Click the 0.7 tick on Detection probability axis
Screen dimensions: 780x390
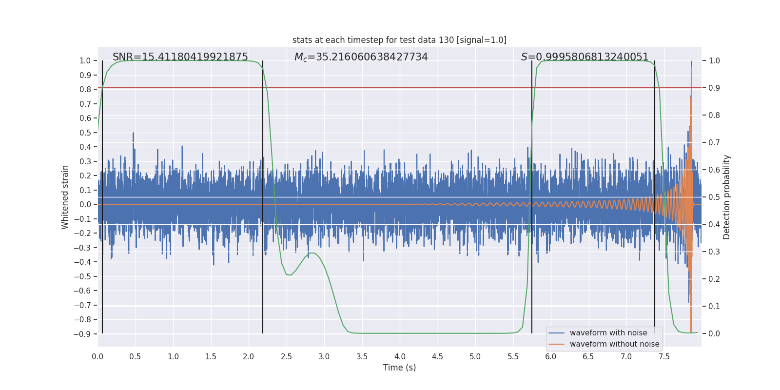point(714,143)
